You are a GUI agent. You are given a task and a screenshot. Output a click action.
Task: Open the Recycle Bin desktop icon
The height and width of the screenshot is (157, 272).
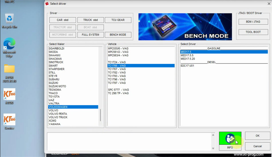(x=9, y=20)
